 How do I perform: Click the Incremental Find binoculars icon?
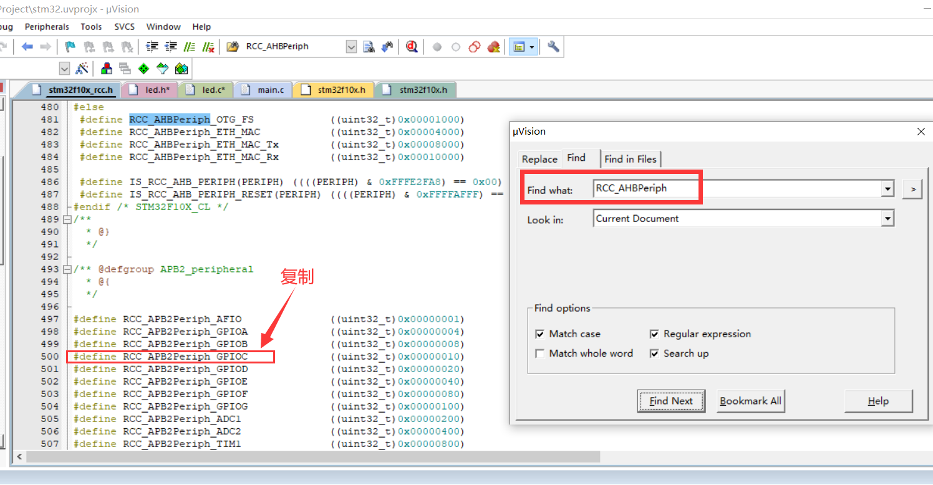387,47
